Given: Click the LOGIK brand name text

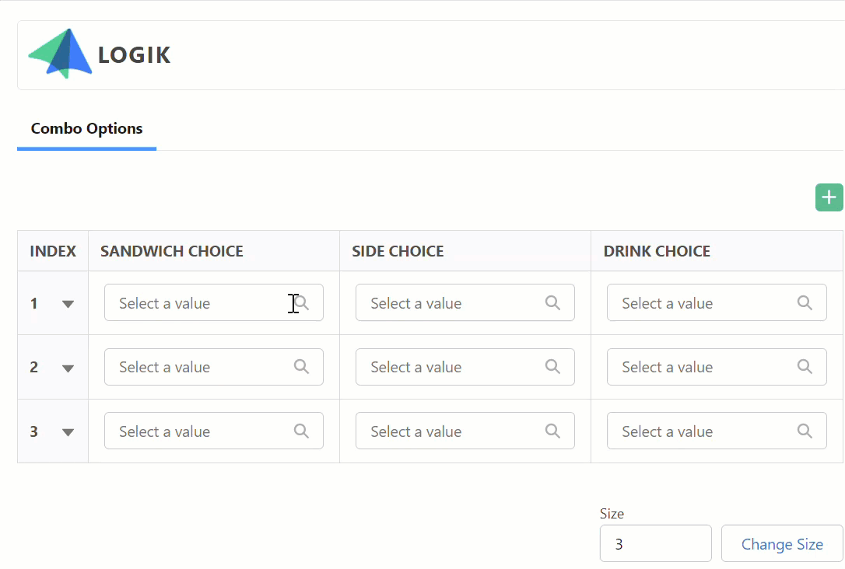Looking at the screenshot, I should 134,55.
